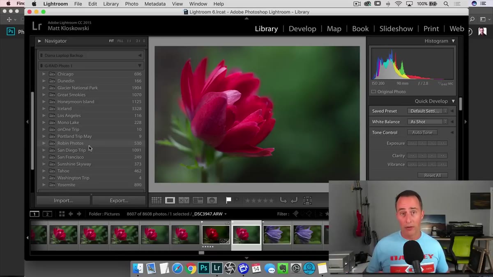Viewport: 493px width, 277px height.
Task: Set Navigator zoom to FILL
Action: [120, 41]
